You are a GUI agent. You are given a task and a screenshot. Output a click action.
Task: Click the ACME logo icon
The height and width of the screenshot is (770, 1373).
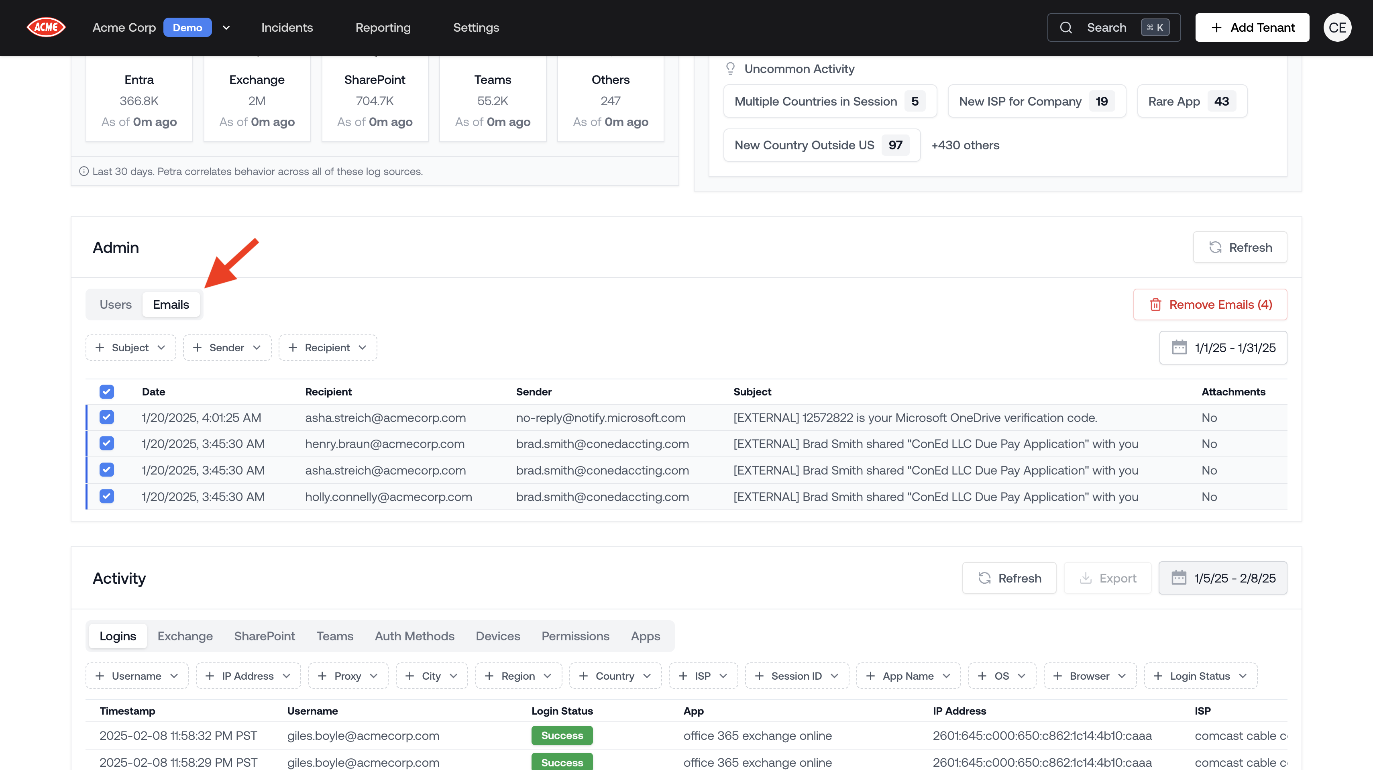click(47, 27)
